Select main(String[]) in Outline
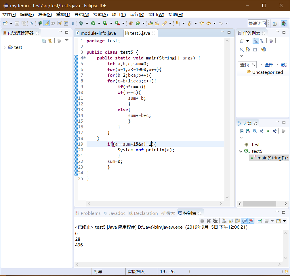The width and height of the screenshot is (290, 276). coord(269,158)
